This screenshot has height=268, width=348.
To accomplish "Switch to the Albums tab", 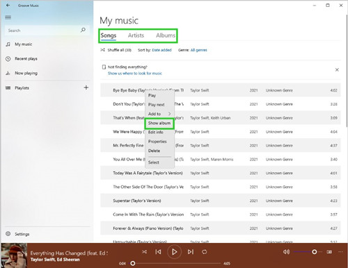I will 166,35.
